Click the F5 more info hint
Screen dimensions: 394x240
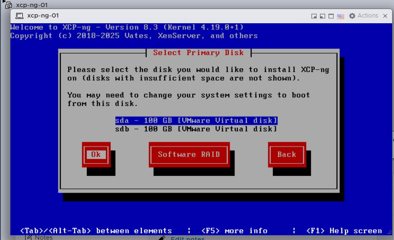pyautogui.click(x=235, y=231)
